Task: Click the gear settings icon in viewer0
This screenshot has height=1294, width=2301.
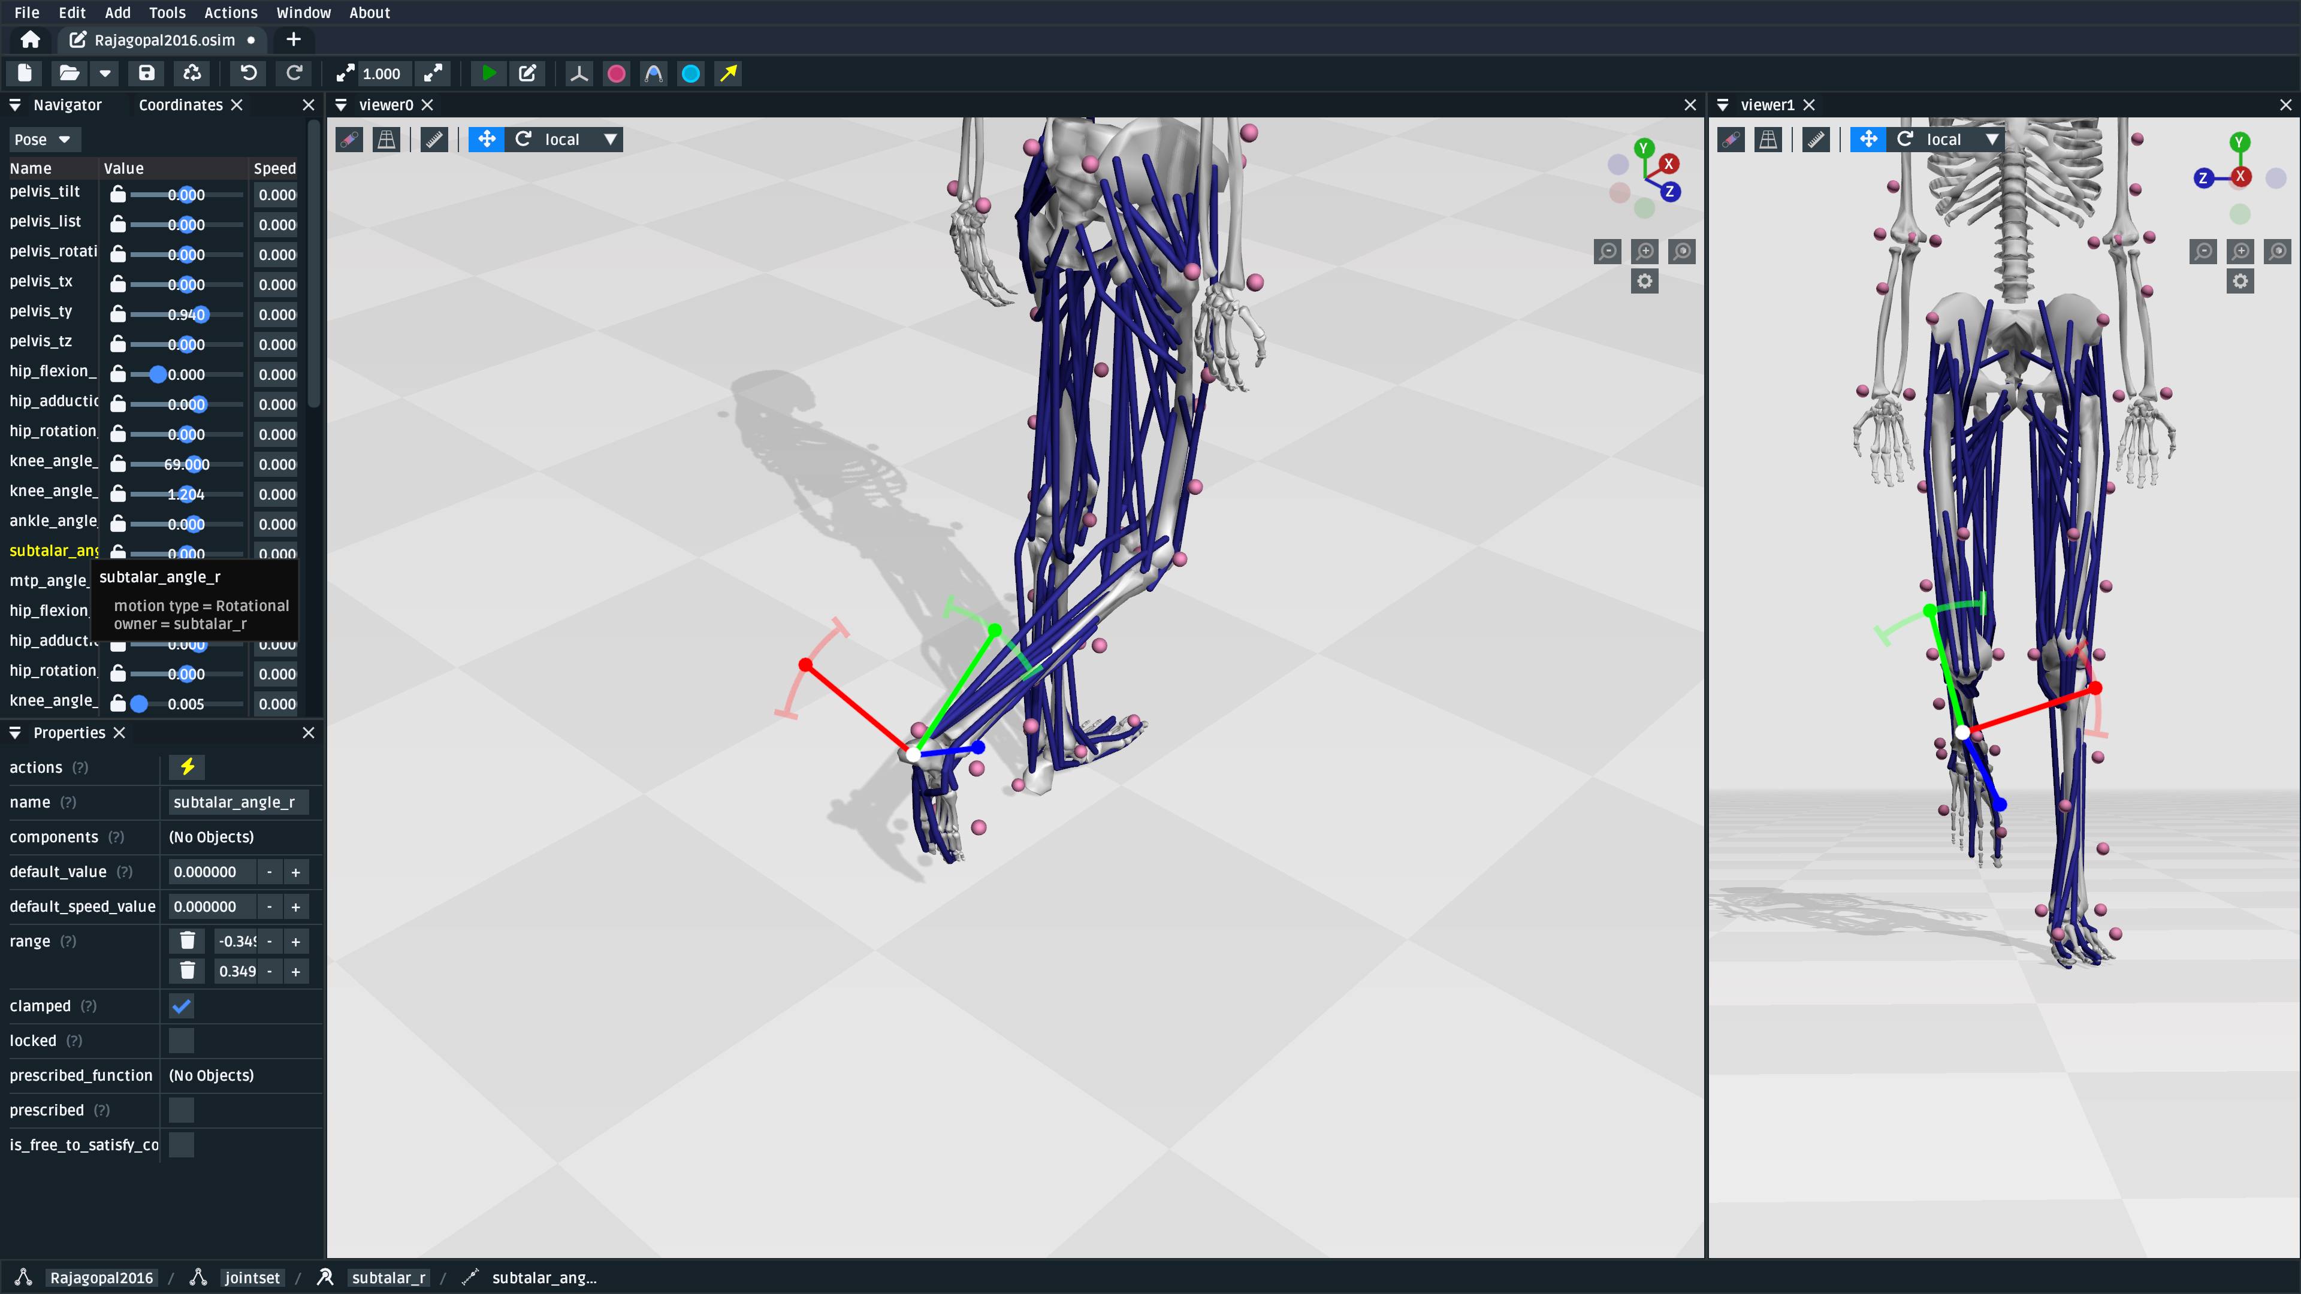Action: tap(1644, 282)
